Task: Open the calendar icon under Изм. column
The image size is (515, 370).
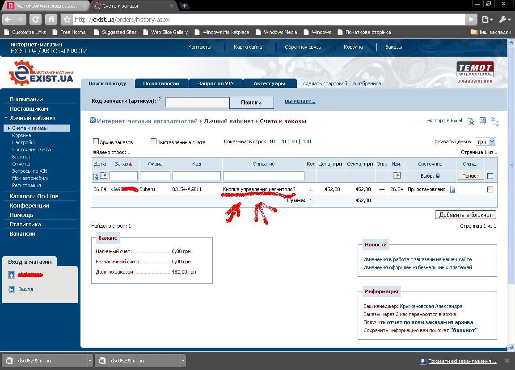Action: tap(397, 175)
